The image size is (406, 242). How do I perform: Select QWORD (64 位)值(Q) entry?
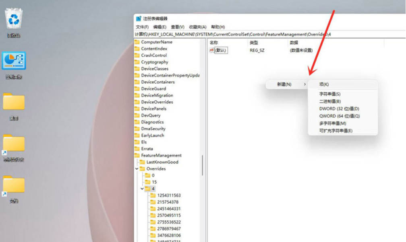(x=339, y=116)
